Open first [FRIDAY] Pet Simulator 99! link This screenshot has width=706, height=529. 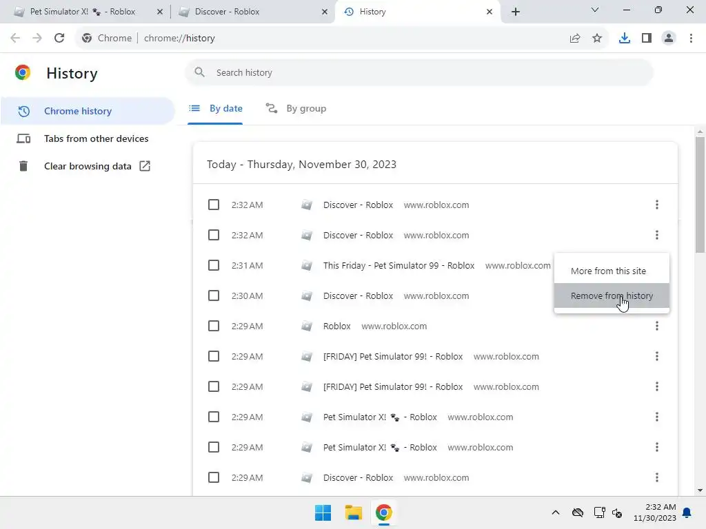coord(392,356)
